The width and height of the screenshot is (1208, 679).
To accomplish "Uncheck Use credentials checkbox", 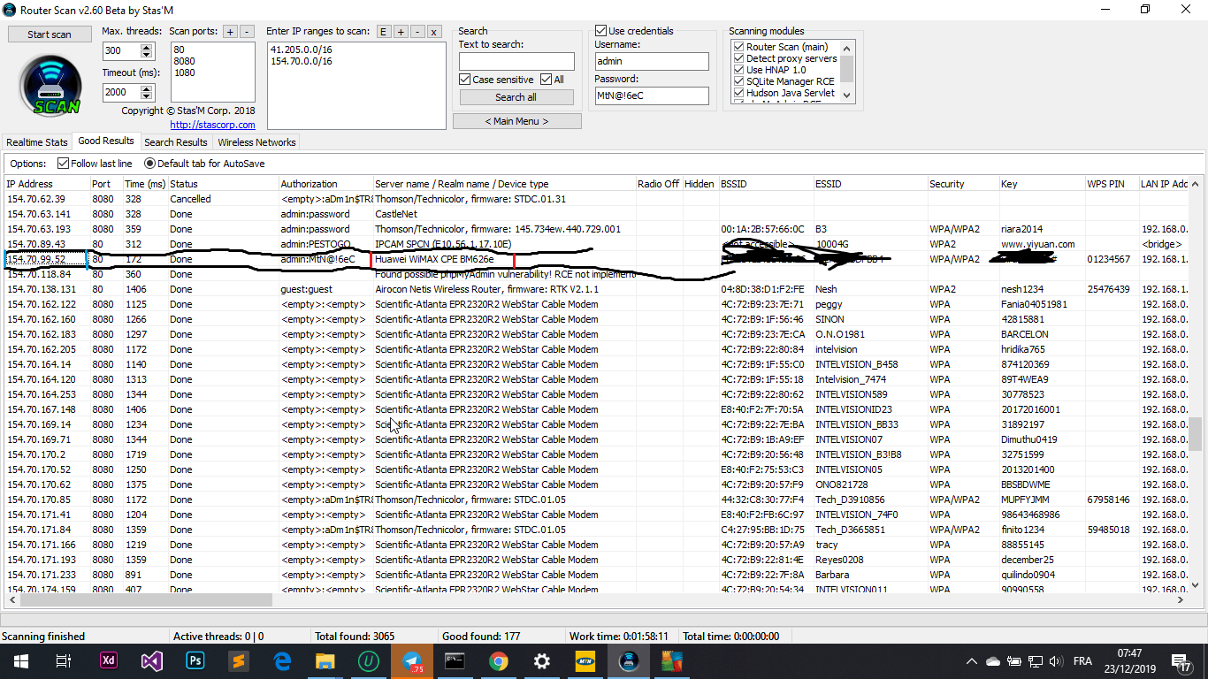I will [601, 31].
